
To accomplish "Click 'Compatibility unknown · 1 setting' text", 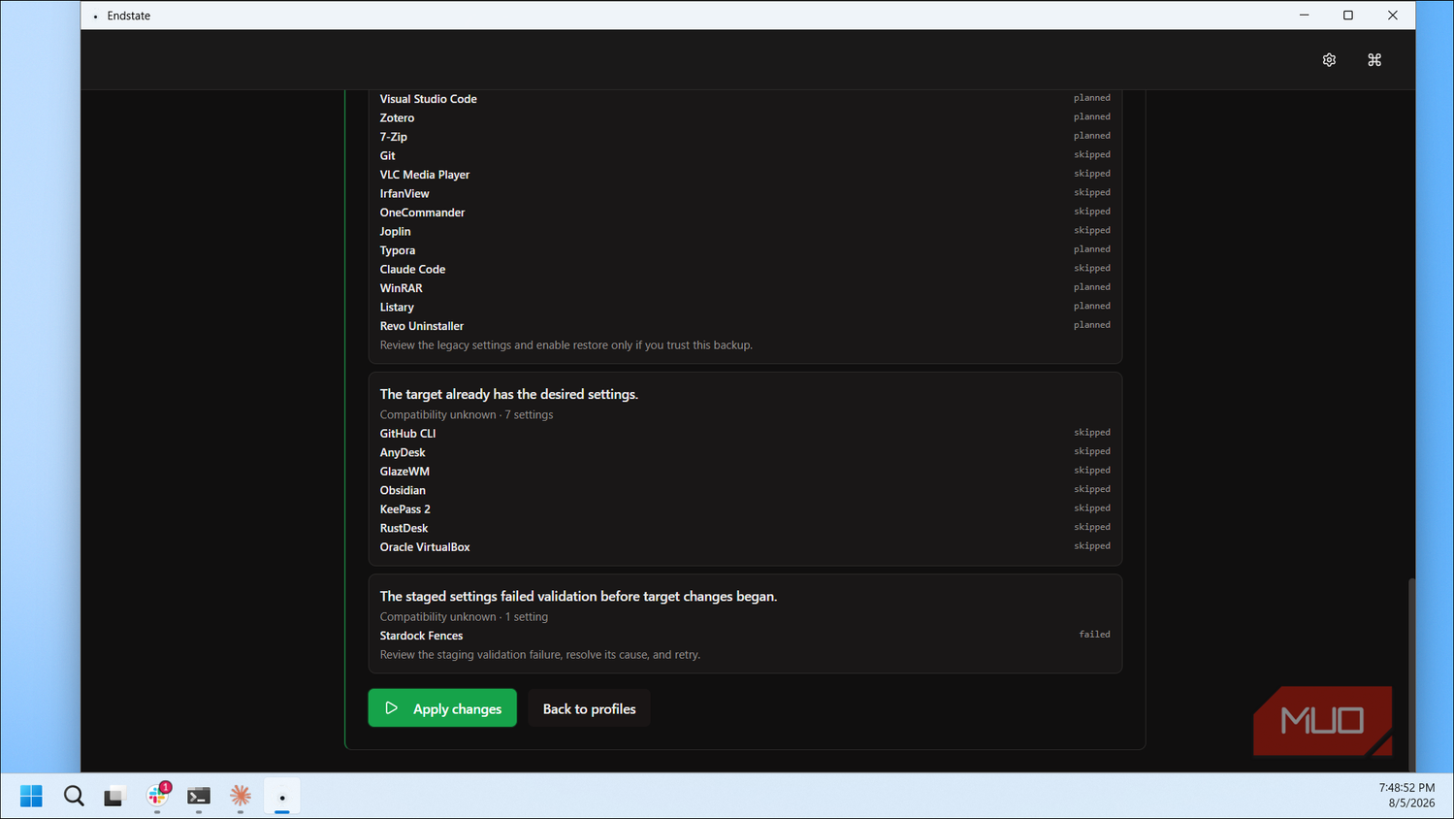I will click(x=464, y=616).
